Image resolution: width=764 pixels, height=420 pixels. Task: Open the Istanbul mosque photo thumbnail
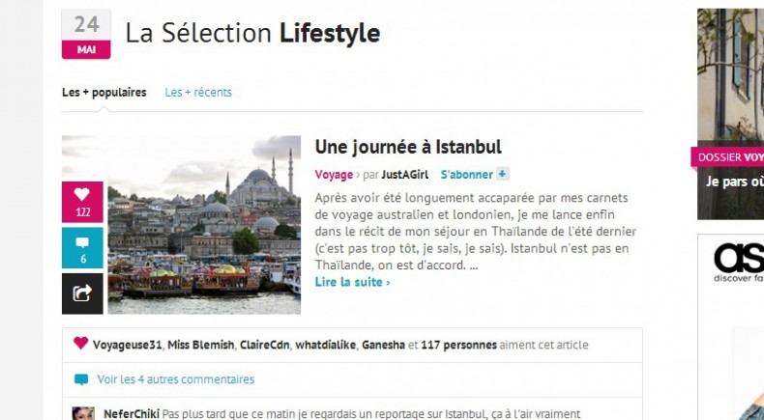pyautogui.click(x=204, y=225)
